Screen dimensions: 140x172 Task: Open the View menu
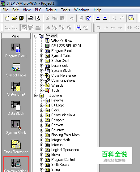[27, 10]
